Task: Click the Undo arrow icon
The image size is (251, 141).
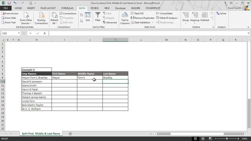Action: point(15,3)
